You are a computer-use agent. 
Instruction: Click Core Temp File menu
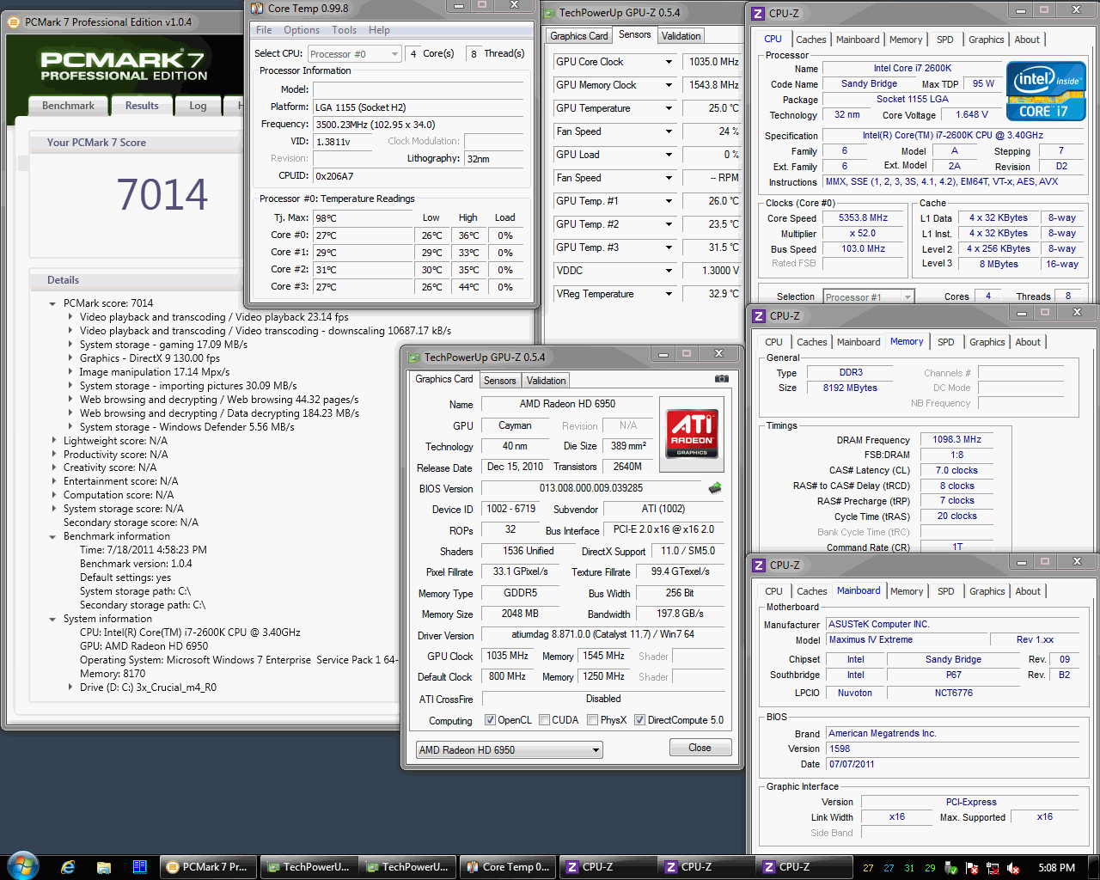[x=264, y=30]
